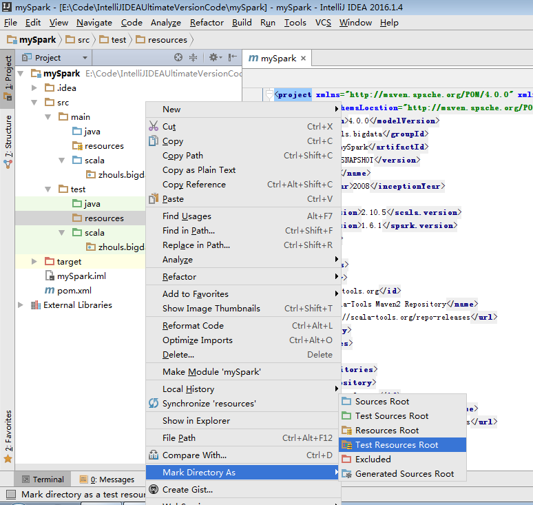533x505 pixels.
Task: Click the Structure sidebar icon
Action: tap(8, 165)
